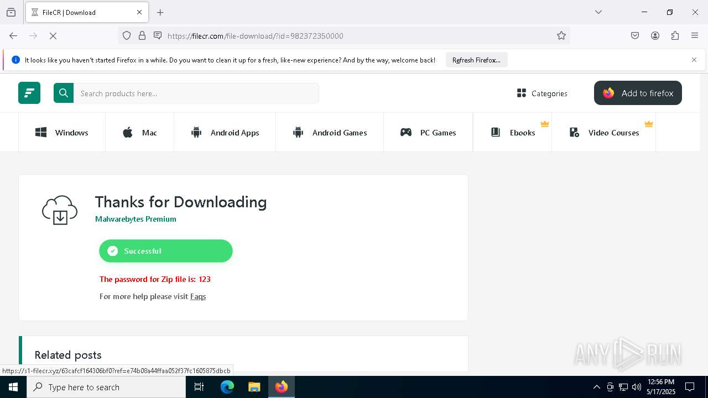Open the PC Games category
This screenshot has width=708, height=398.
(x=428, y=133)
